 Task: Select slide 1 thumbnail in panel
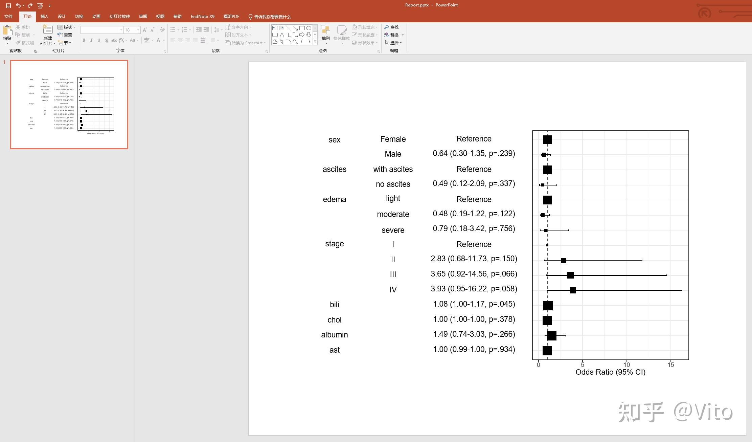(x=69, y=105)
